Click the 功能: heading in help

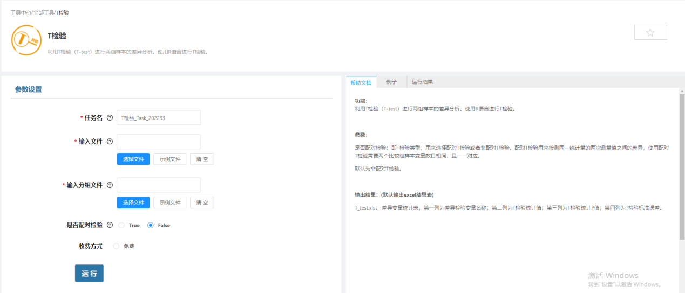pyautogui.click(x=361, y=101)
